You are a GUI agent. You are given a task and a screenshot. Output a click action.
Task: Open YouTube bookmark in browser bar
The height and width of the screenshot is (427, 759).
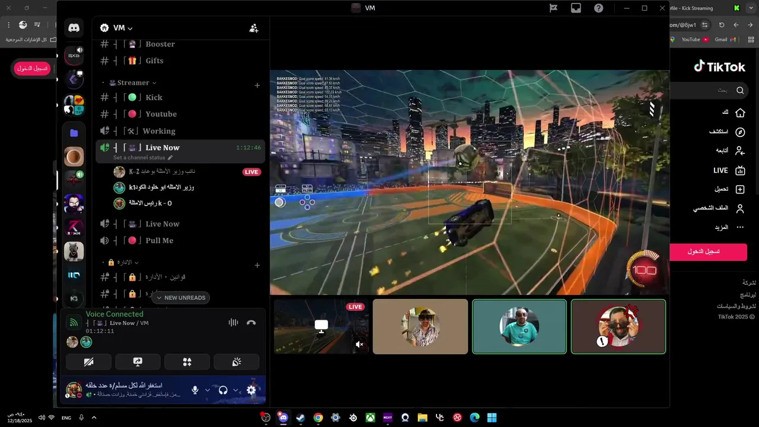pos(694,40)
